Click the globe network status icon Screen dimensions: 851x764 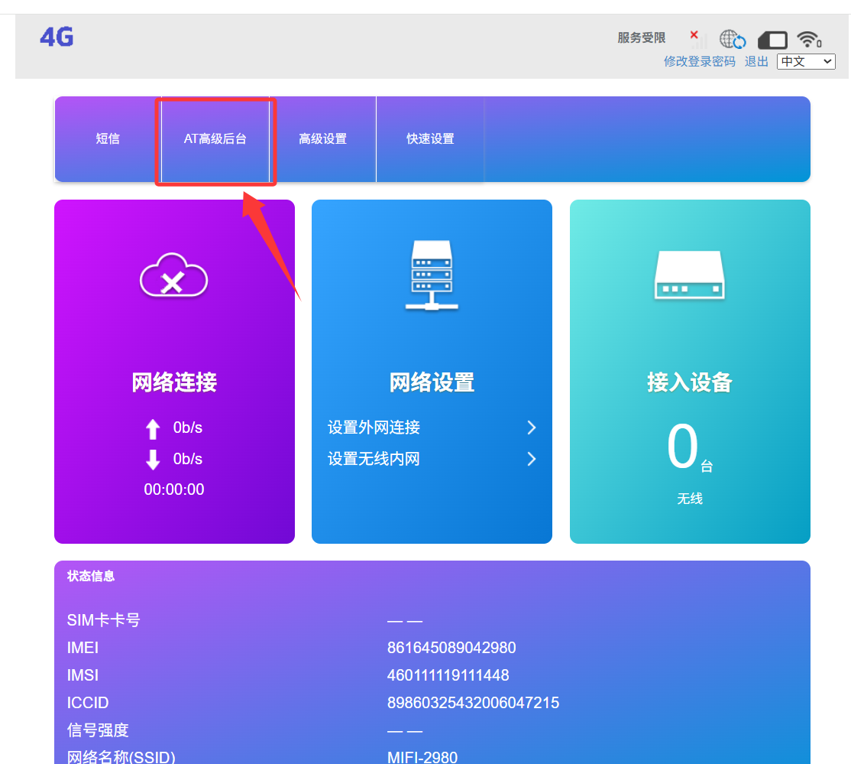point(733,40)
